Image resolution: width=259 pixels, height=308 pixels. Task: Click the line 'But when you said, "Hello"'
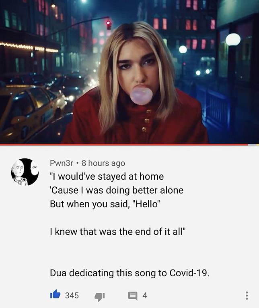point(105,204)
